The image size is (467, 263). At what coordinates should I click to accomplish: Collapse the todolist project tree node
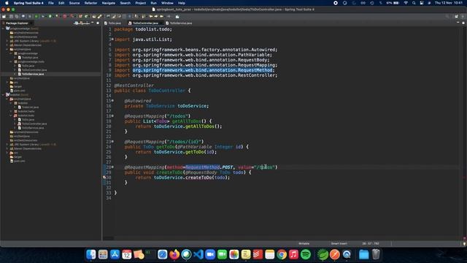pos(3,95)
